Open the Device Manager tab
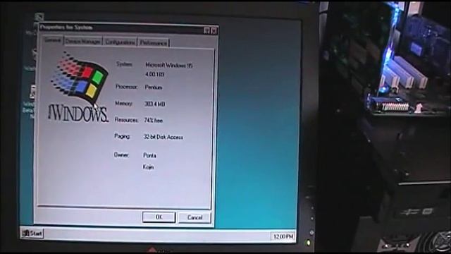451x254 pixels. tap(83, 42)
